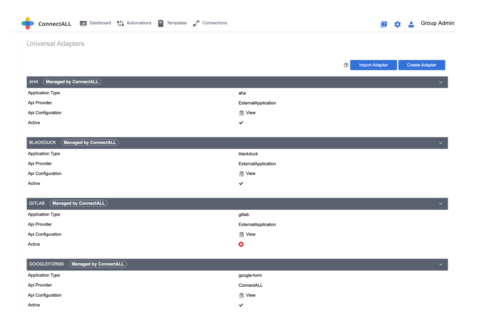Screen dimensions: 489x318
Task: Toggle the BLACKDUCK adapter Active checkmark
Action: 241,183
